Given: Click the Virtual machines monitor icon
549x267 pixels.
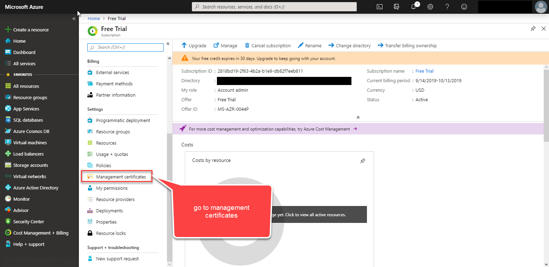Looking at the screenshot, I should click(8, 142).
